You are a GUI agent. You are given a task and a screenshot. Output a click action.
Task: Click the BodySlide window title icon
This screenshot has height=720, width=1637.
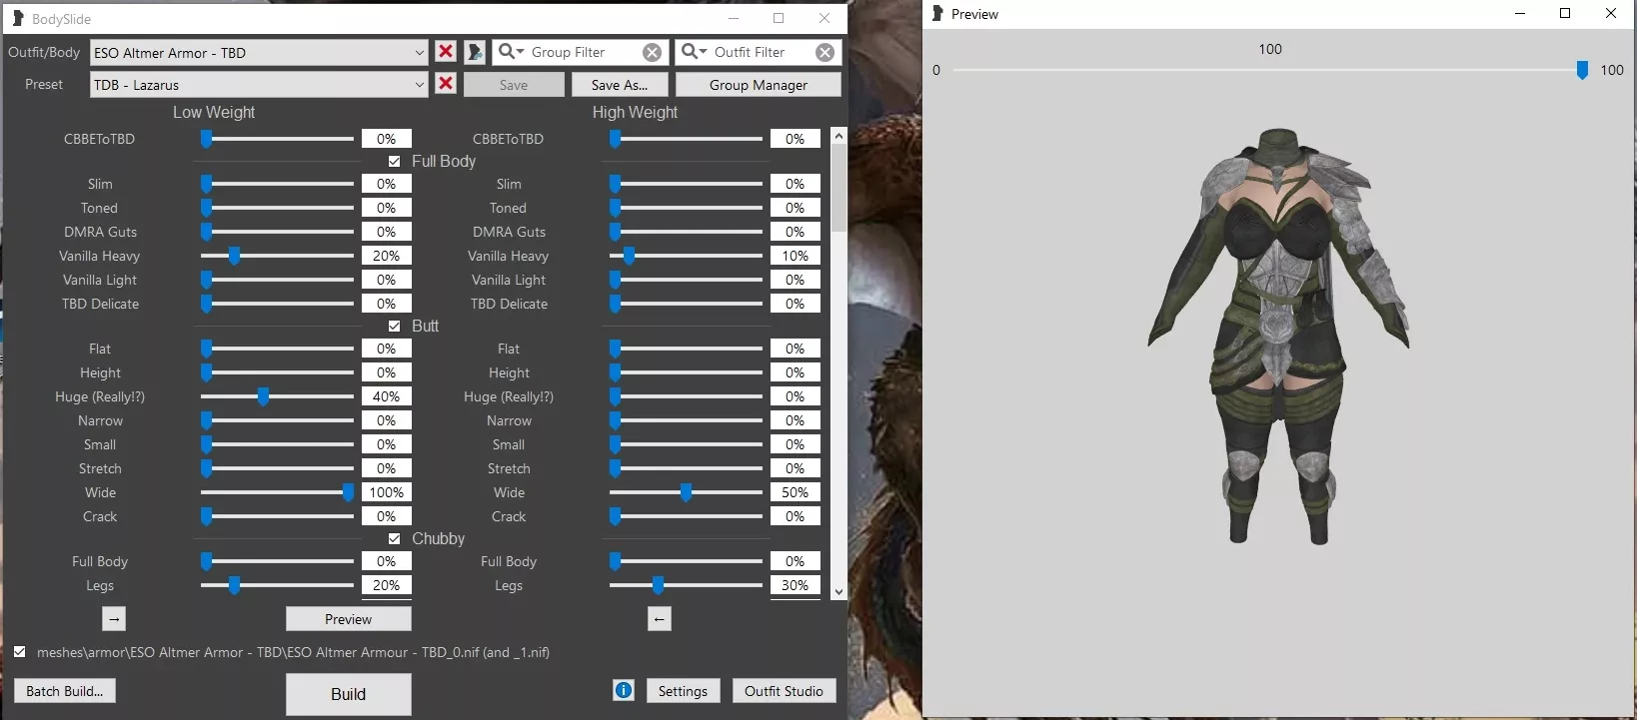pyautogui.click(x=17, y=18)
